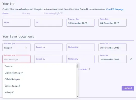Choose Service Passport from the list
The image size is (136, 100).
39,86
